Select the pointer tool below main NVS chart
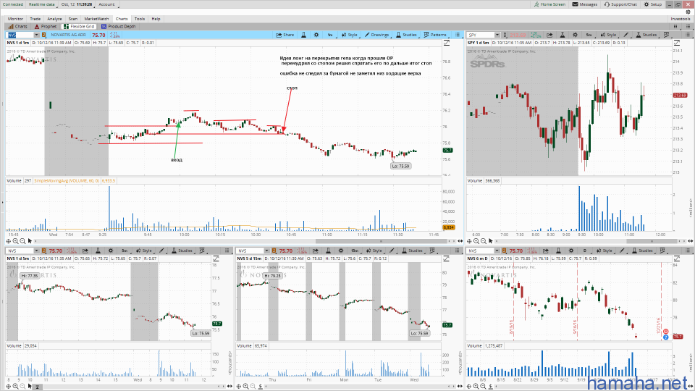Screen dimensions: 695x391 click(x=30, y=241)
